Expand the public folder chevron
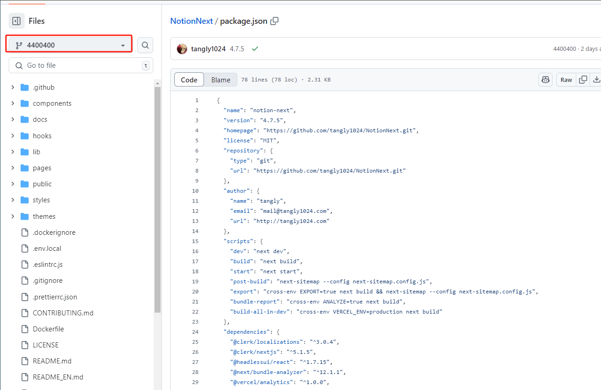This screenshot has height=390, width=601. (x=13, y=184)
